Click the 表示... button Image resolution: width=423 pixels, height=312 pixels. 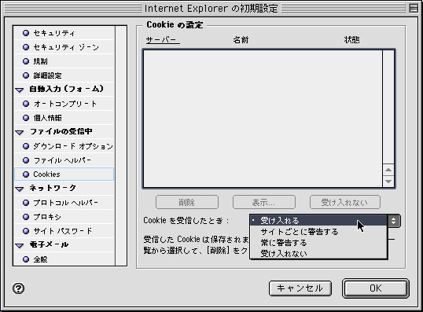click(264, 202)
